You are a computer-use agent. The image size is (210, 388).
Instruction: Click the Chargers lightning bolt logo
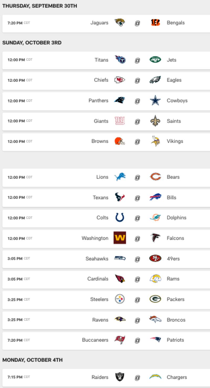click(x=155, y=377)
